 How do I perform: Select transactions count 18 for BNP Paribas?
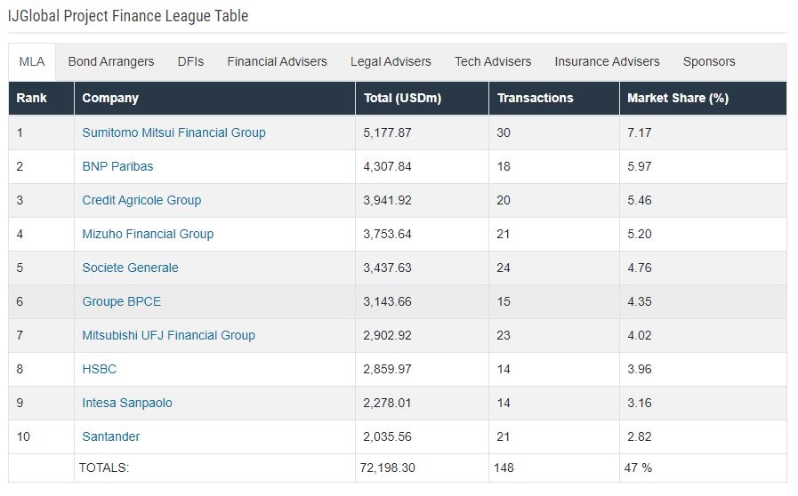[x=504, y=166]
